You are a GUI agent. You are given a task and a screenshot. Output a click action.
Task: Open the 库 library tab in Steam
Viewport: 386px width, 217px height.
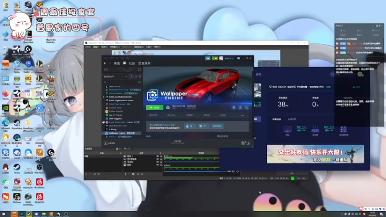124,63
